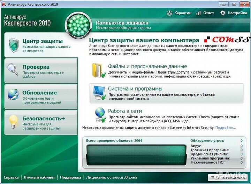Click the Обнаружено угроз label
The height and width of the screenshot is (184, 251).
pyautogui.click(x=207, y=141)
